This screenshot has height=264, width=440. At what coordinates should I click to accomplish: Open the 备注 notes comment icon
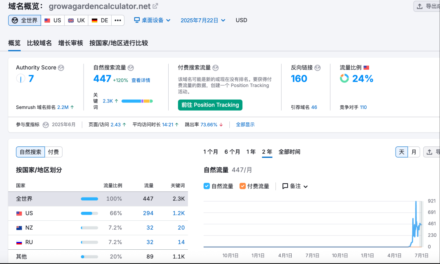click(x=285, y=186)
